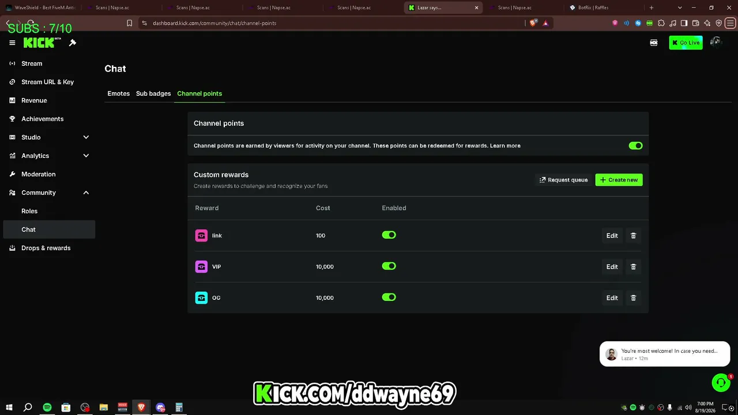Click the Stream URL & Key link icon
Viewport: 738px width, 415px height.
pyautogui.click(x=12, y=82)
